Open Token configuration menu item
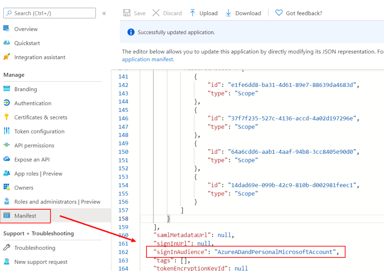This screenshot has height=271, width=384. click(x=39, y=131)
